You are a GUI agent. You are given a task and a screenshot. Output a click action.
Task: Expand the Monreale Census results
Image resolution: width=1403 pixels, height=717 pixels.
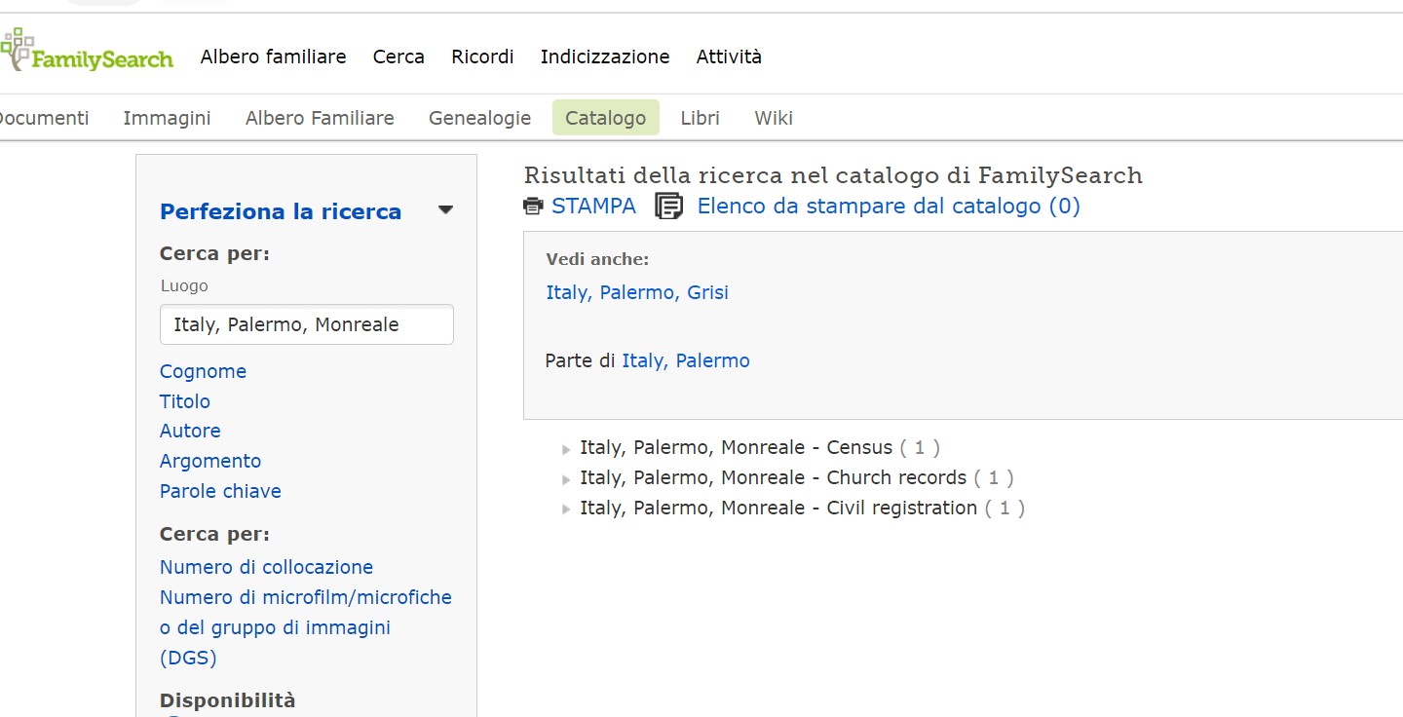click(566, 449)
